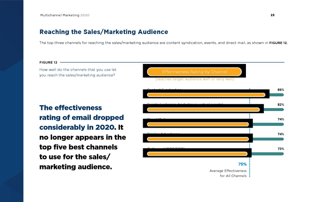
Task: Click the 'Multichannel Marketing 2020' header text
Action: [65, 15]
